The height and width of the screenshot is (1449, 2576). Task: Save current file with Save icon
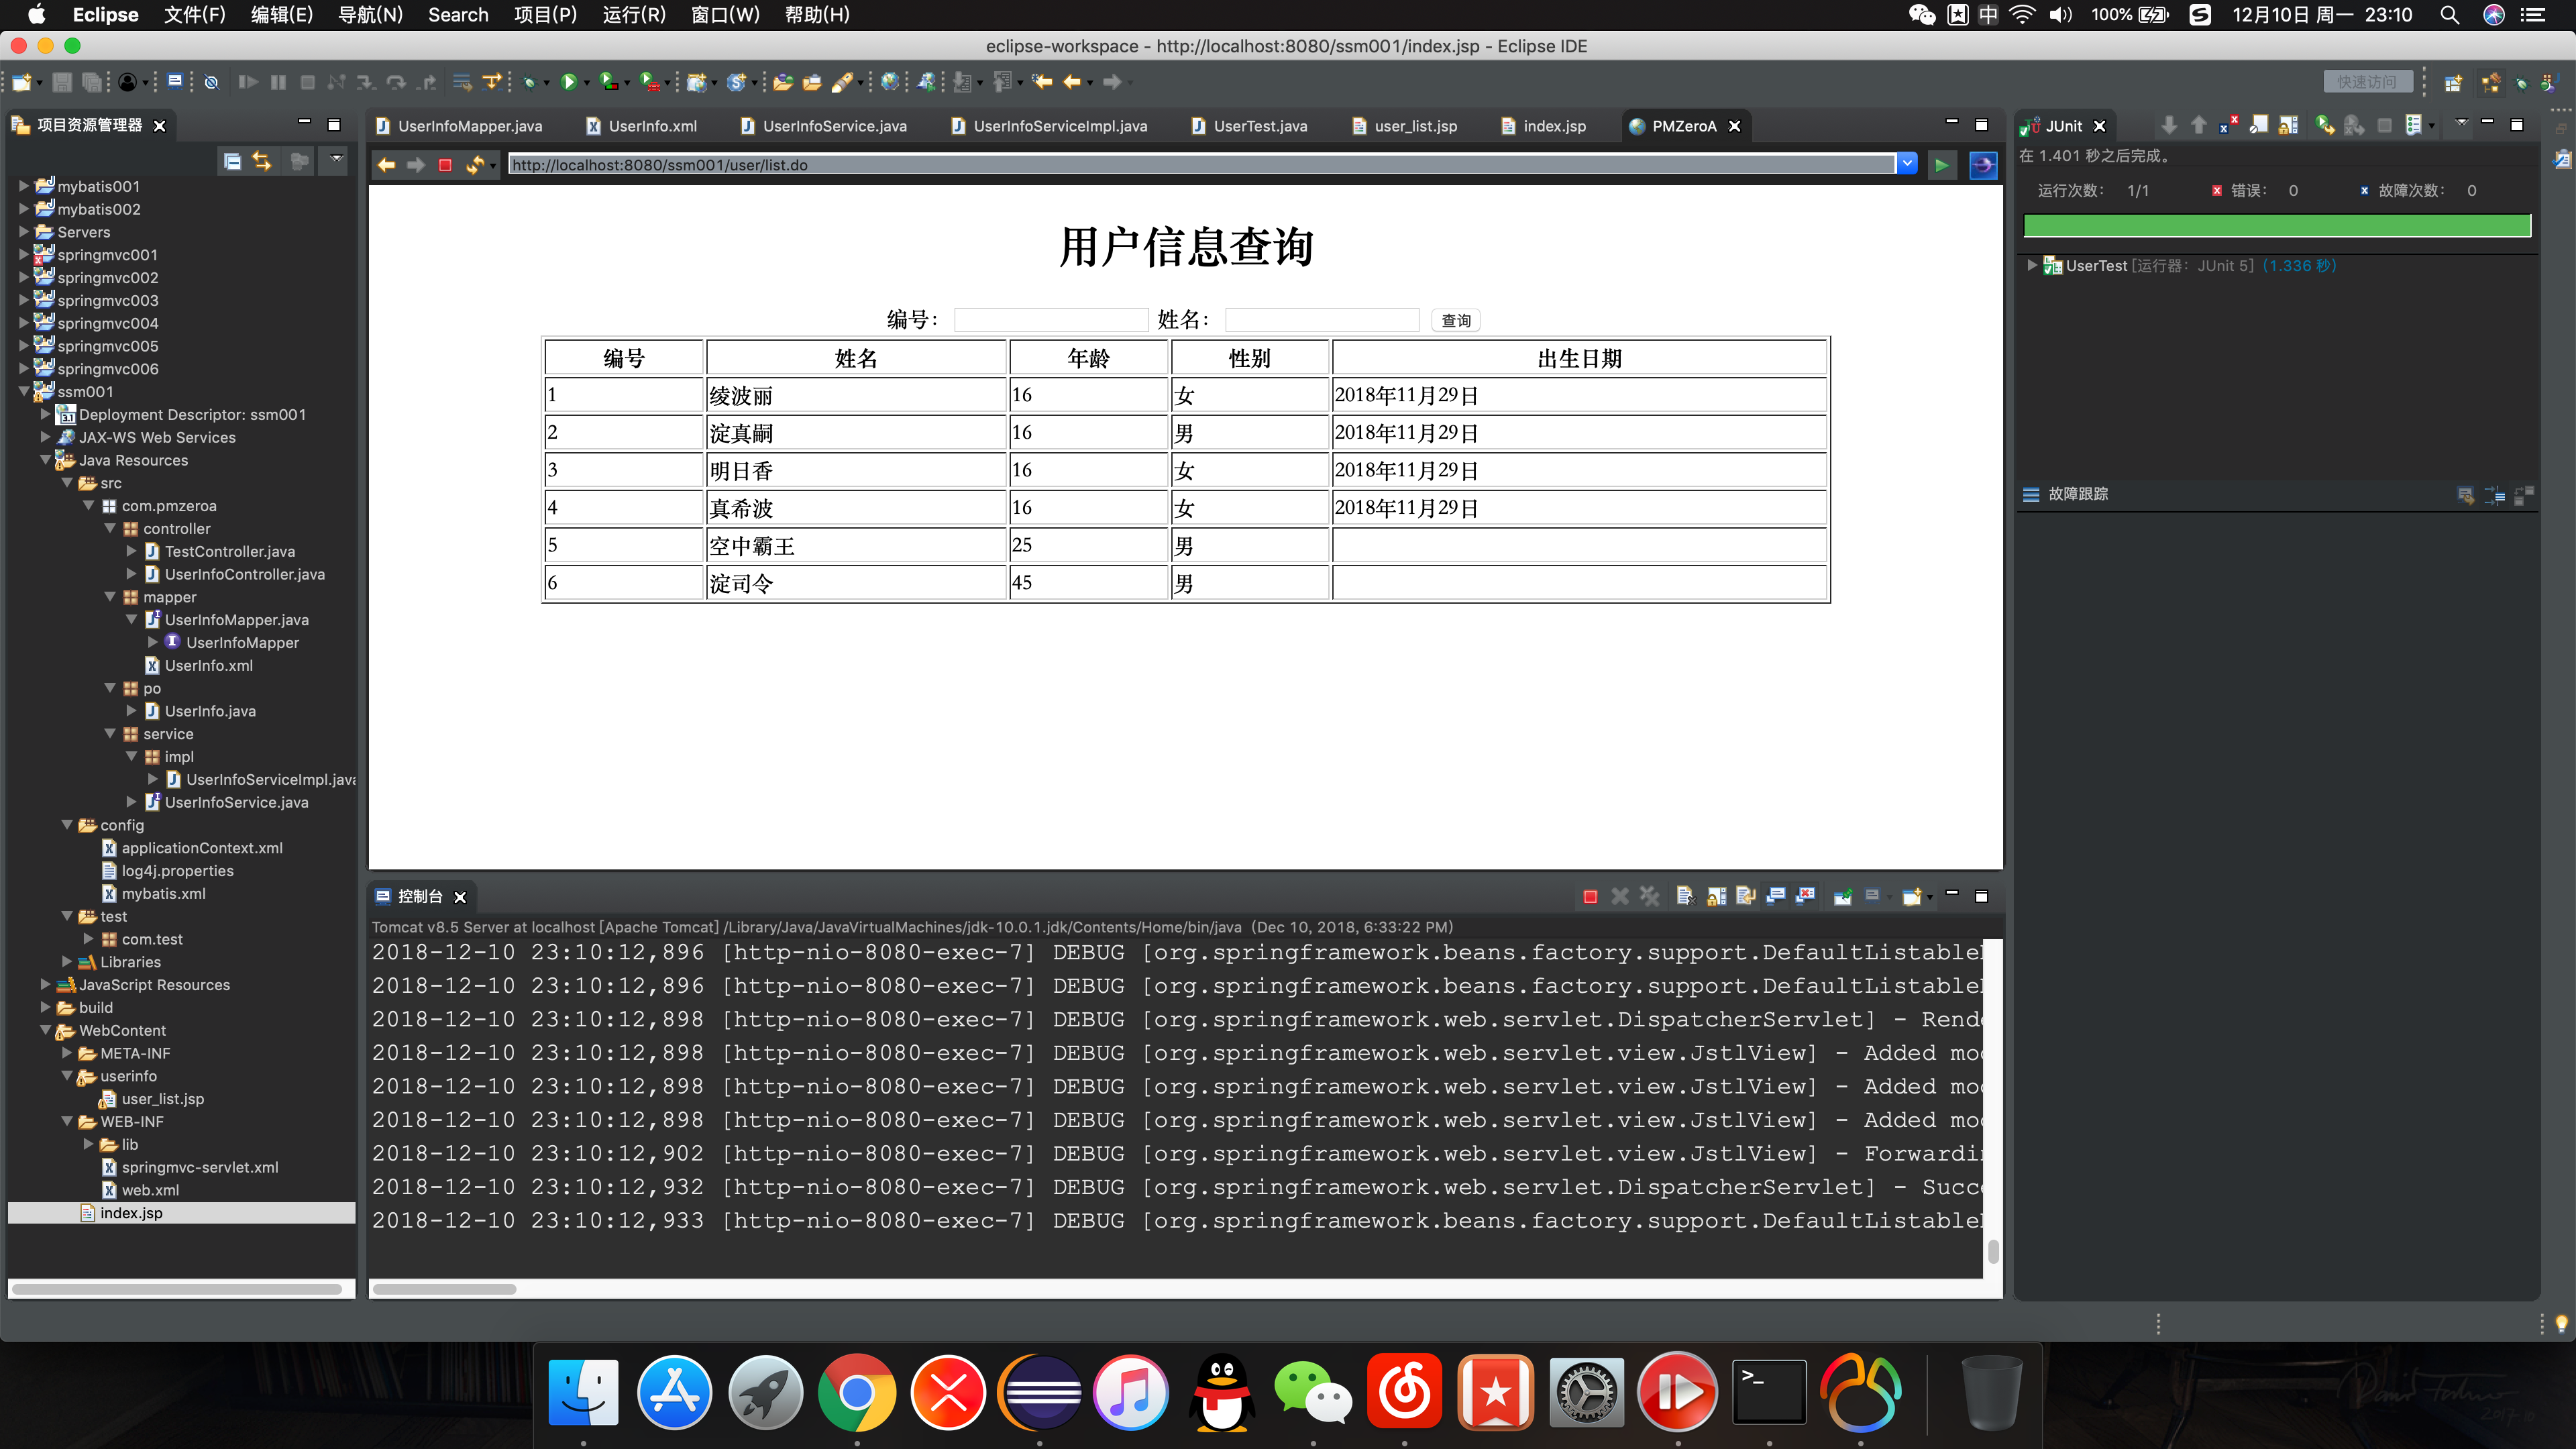click(x=61, y=83)
